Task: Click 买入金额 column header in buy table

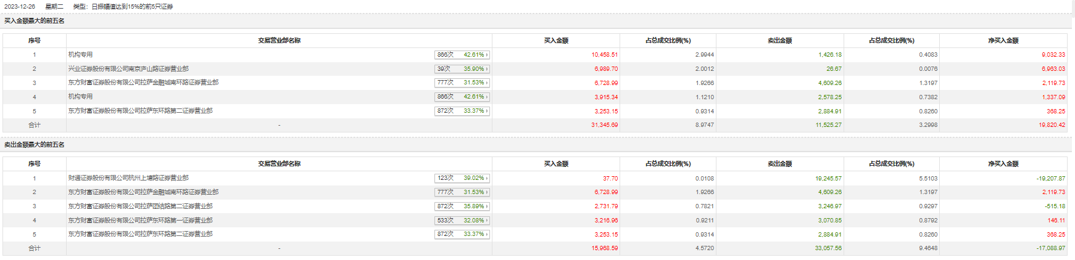Action: coord(556,41)
